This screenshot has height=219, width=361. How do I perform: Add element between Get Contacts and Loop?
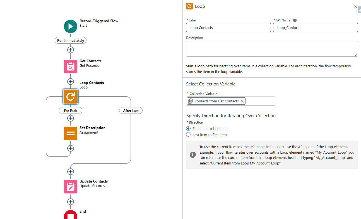71,82
